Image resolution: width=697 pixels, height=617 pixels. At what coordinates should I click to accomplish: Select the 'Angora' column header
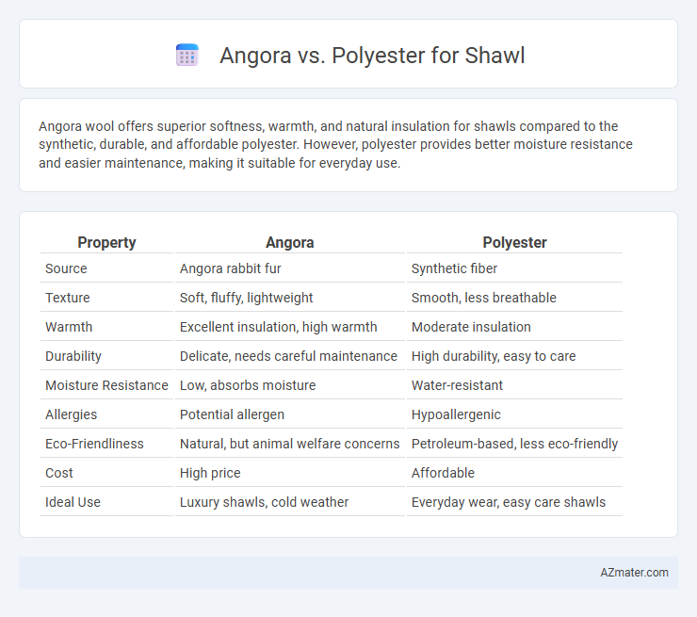point(290,242)
